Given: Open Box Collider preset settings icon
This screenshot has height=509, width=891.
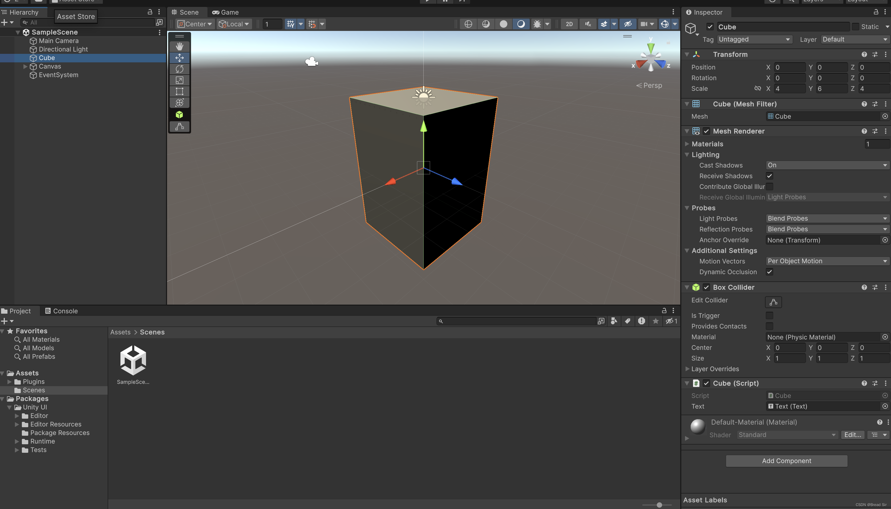Looking at the screenshot, I should [875, 287].
